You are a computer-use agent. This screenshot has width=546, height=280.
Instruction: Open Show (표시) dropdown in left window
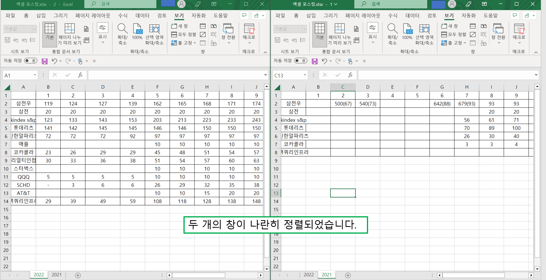[103, 32]
